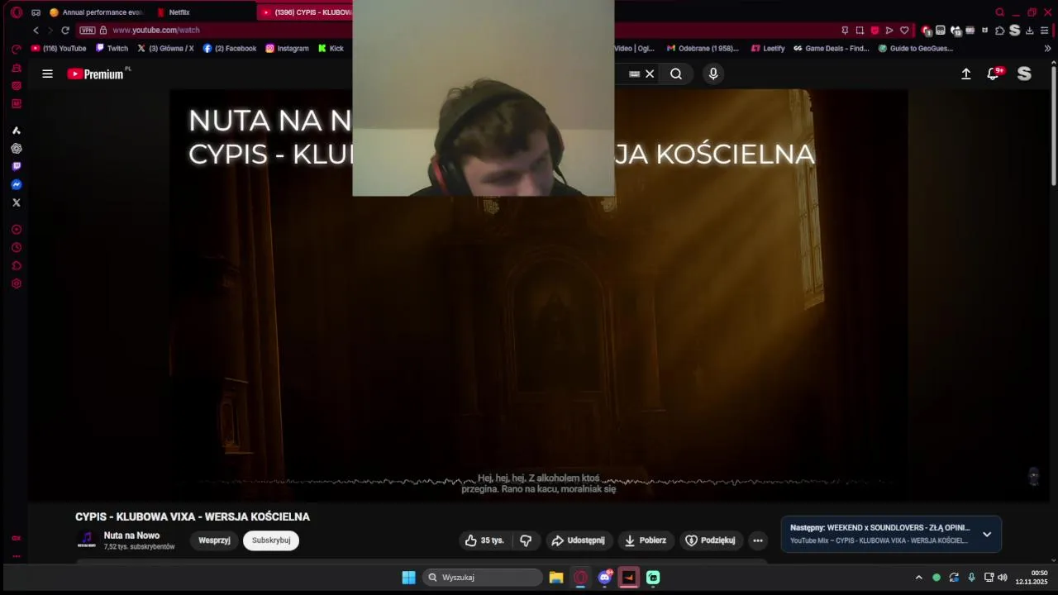This screenshot has height=595, width=1058.
Task: Open the Facebook bookmark
Action: [230, 49]
